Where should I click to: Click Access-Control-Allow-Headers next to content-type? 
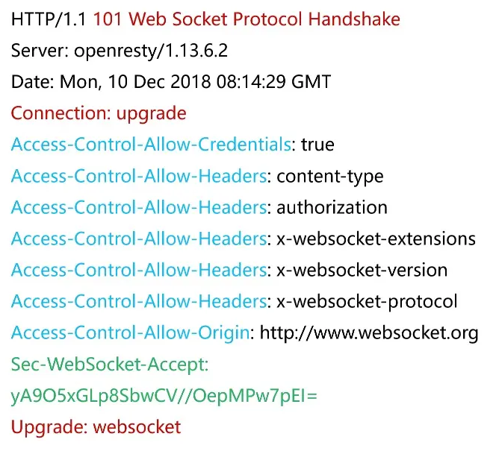[139, 176]
